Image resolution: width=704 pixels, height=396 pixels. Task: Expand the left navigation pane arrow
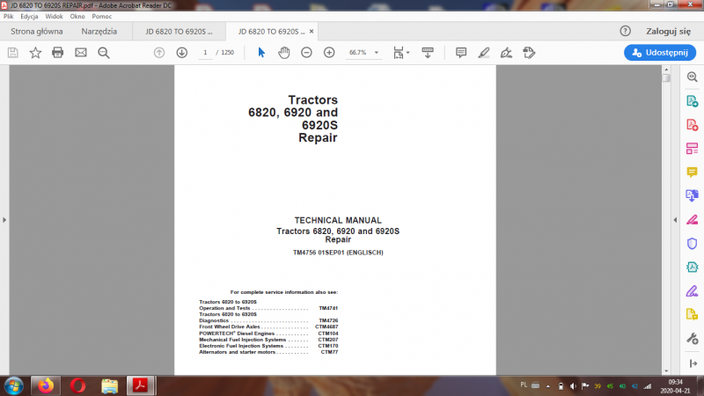click(4, 220)
